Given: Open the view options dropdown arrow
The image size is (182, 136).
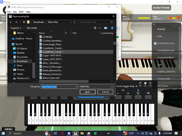Looking at the screenshot, I should 100,28.
